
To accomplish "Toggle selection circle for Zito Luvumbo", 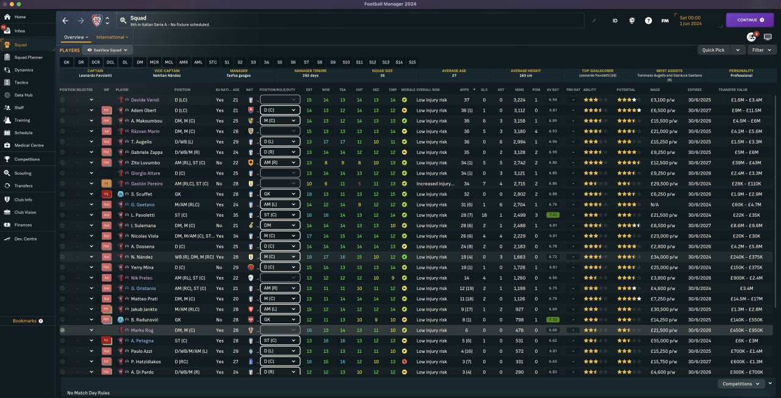I will tap(62, 162).
